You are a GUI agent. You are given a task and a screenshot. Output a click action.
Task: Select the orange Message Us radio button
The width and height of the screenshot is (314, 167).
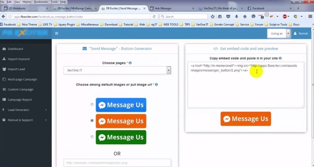92,120
